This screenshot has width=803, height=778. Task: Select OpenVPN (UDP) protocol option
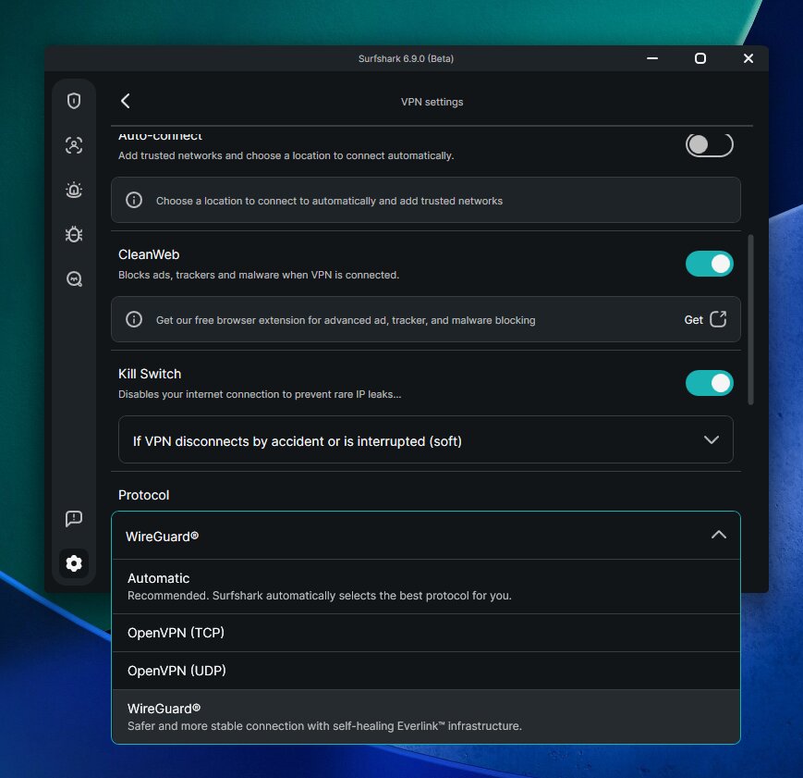425,670
